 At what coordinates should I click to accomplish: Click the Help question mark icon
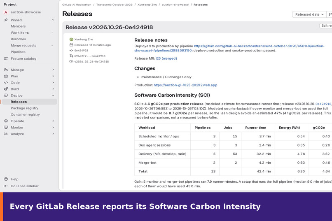click(6, 179)
